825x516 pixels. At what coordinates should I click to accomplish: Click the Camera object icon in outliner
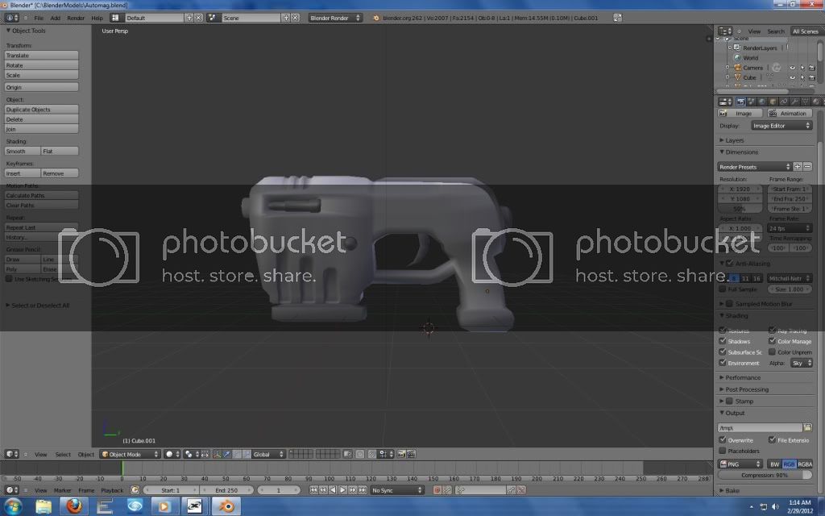(x=736, y=68)
